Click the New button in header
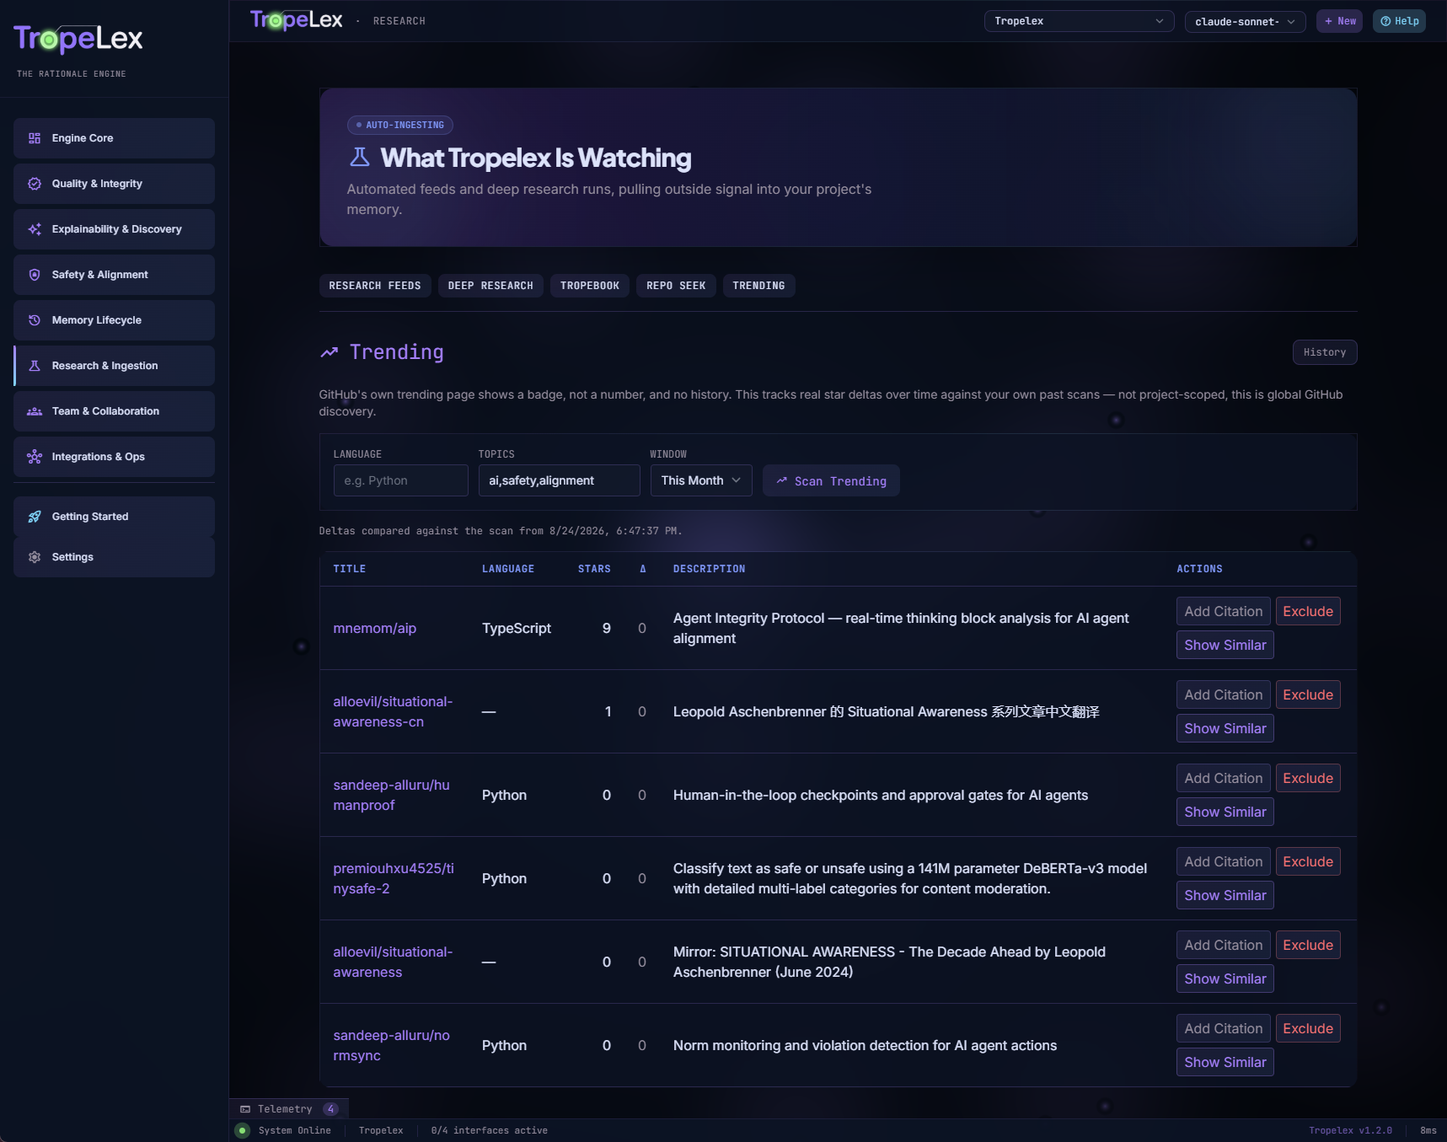 pos(1339,21)
